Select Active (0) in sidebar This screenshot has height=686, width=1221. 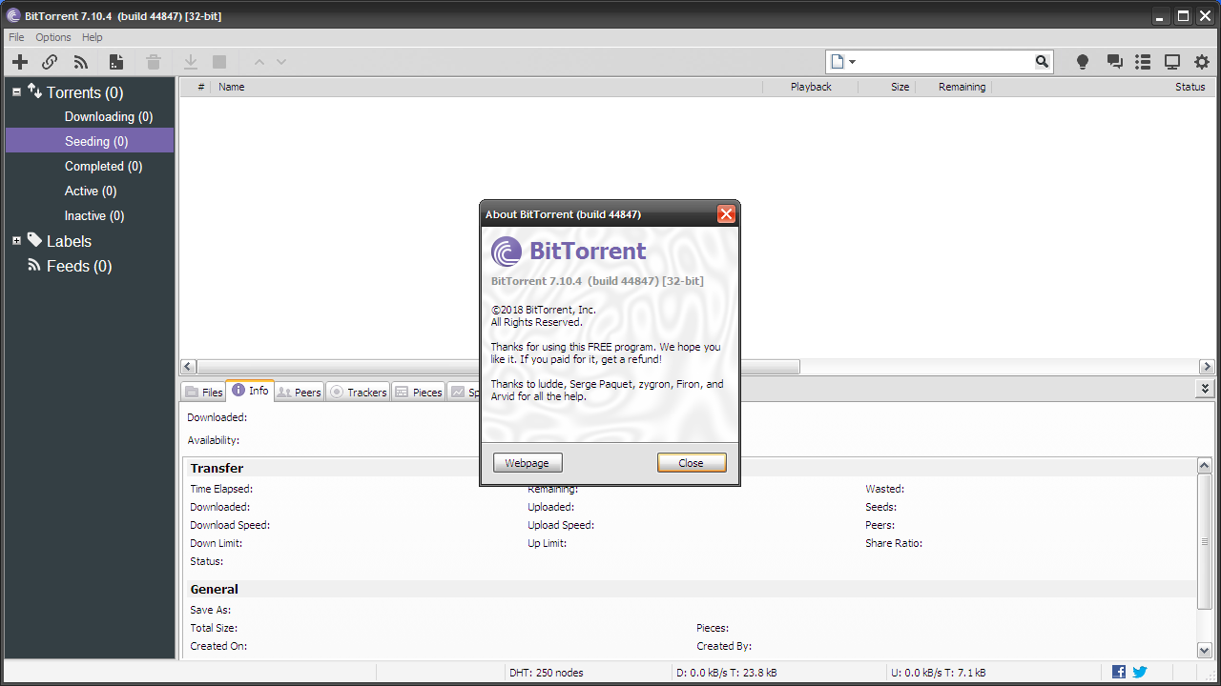pyautogui.click(x=90, y=191)
